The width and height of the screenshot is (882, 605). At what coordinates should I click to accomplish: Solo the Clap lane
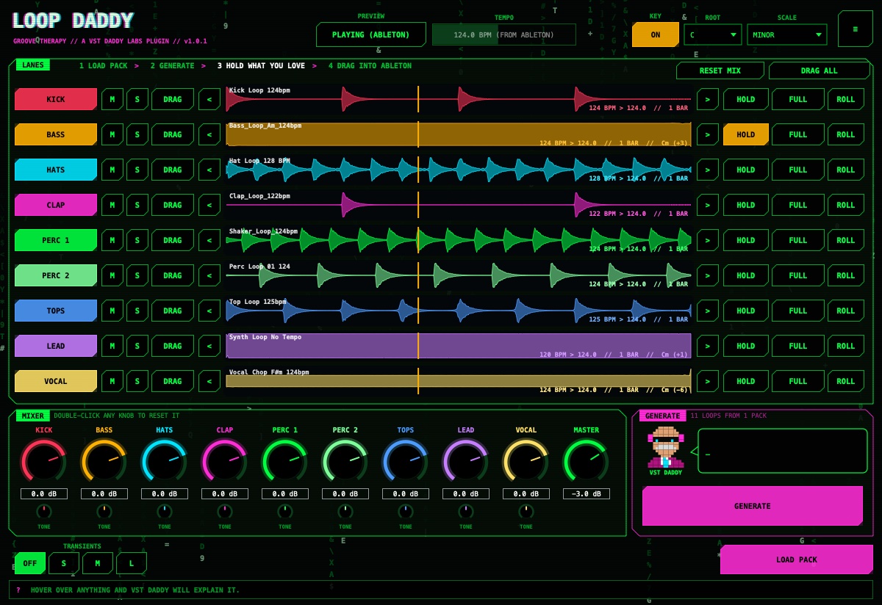tap(137, 205)
